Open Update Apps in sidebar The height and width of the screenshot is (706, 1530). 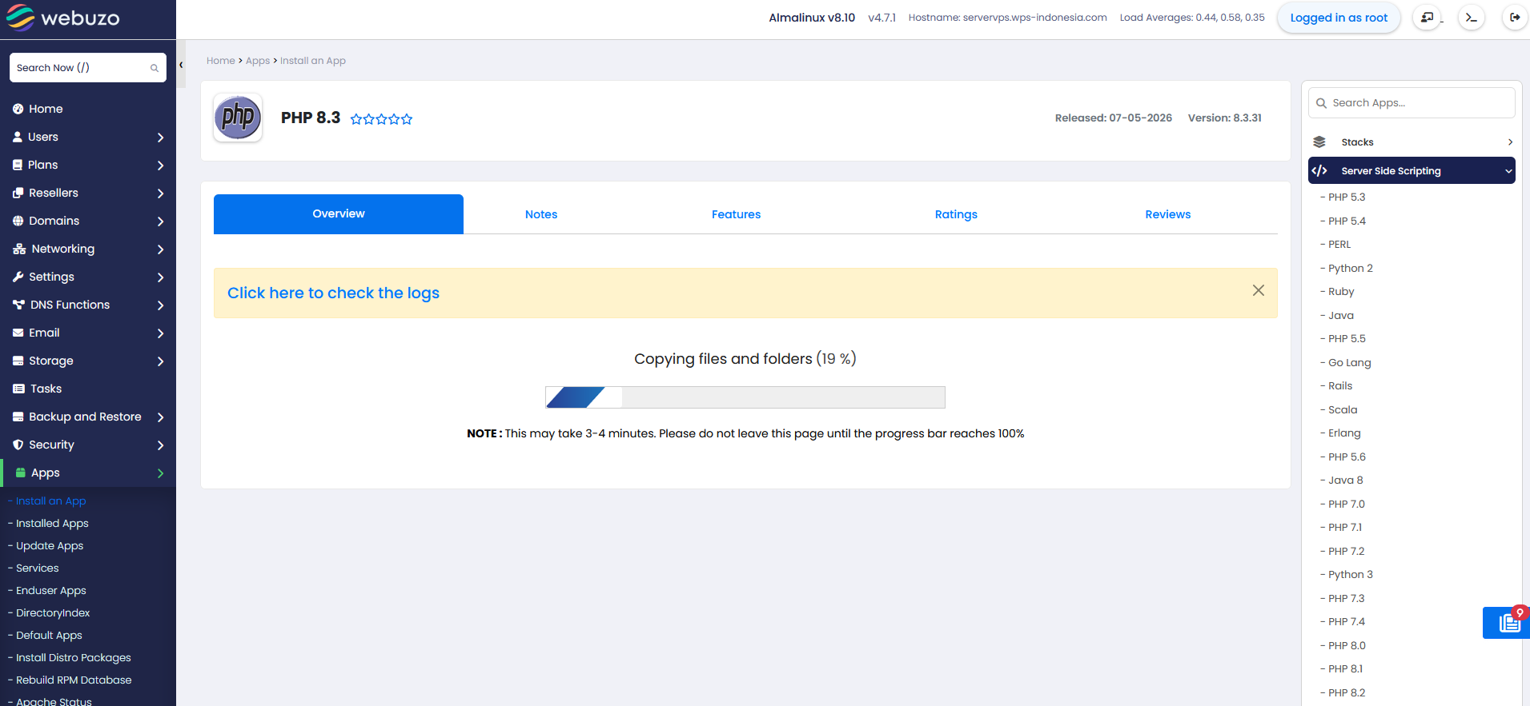[50, 545]
